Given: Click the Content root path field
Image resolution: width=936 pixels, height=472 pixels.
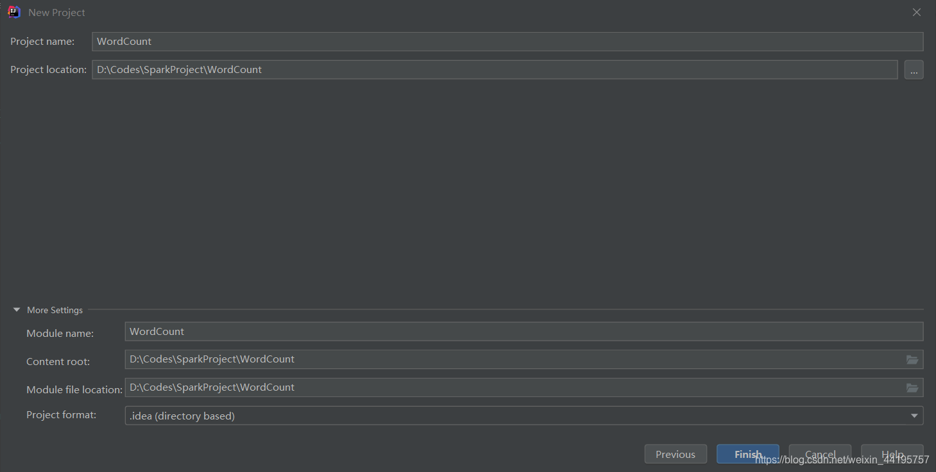Looking at the screenshot, I should pos(523,359).
